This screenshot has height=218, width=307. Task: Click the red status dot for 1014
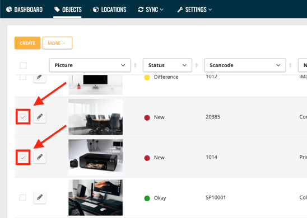click(147, 158)
